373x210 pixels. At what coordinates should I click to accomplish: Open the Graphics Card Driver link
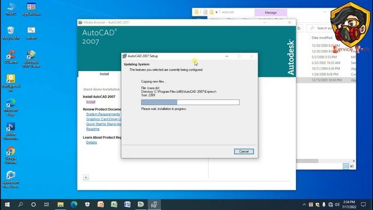pyautogui.click(x=104, y=119)
